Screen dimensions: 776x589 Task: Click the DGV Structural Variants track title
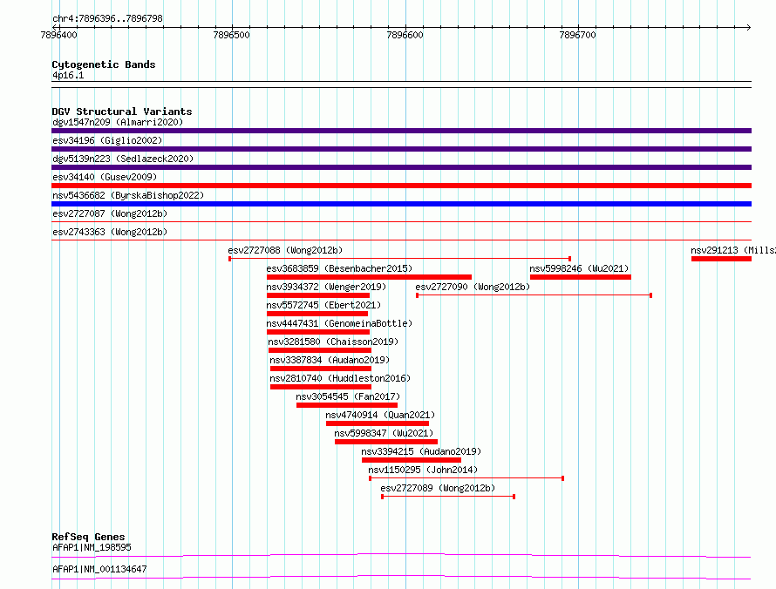pos(122,112)
